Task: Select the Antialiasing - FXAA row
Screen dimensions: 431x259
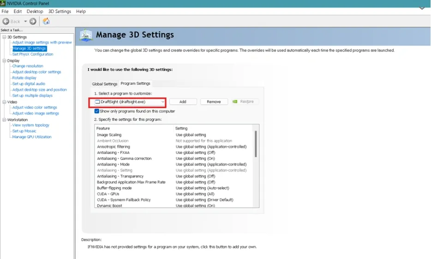Action: coord(174,153)
